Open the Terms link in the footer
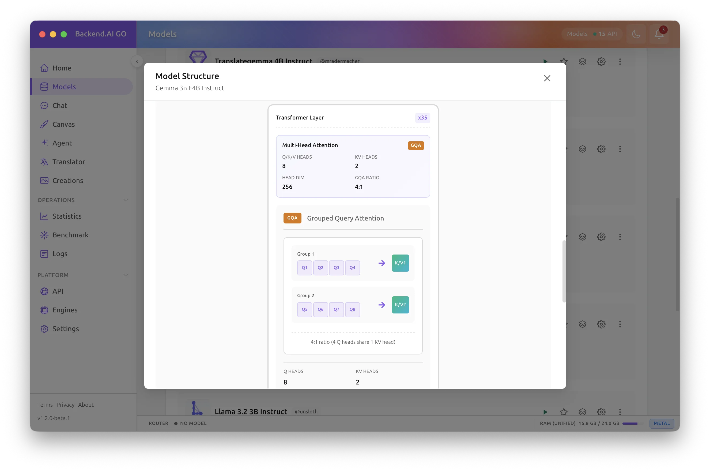 tap(45, 405)
